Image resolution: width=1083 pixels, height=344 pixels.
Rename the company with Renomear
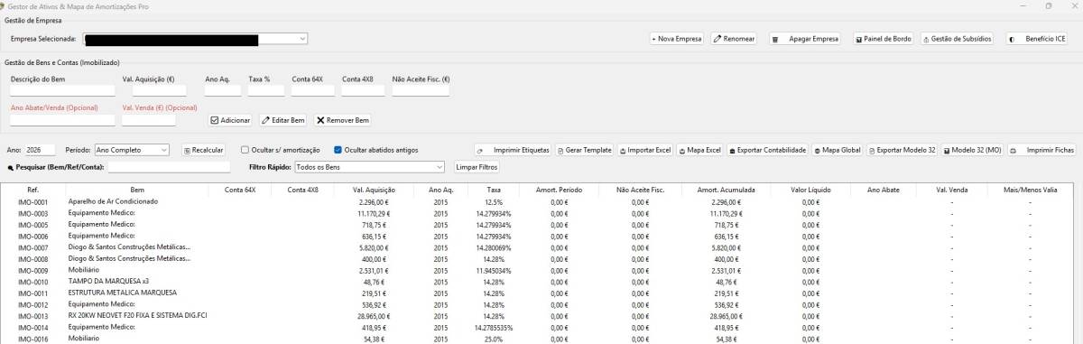pyautogui.click(x=734, y=39)
